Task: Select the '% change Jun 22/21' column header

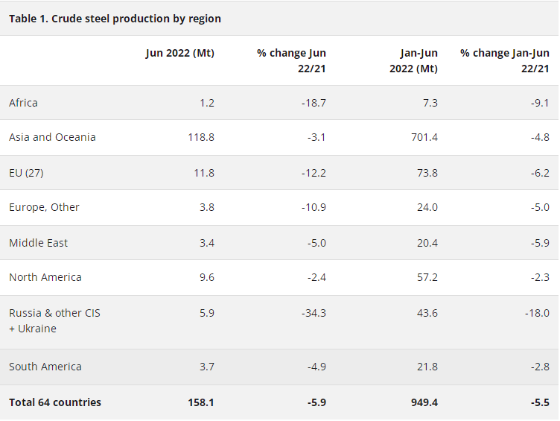Action: [x=291, y=60]
